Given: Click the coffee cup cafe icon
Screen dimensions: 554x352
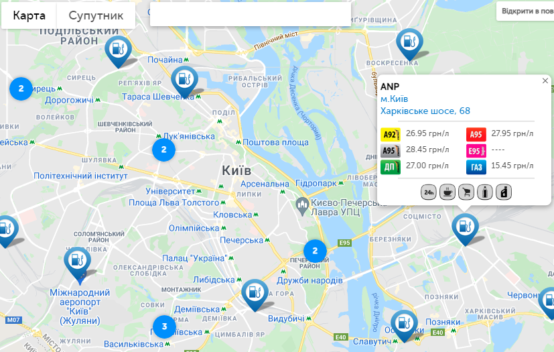Looking at the screenshot, I should tap(447, 192).
